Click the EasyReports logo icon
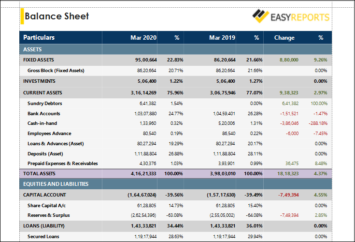Image resolution: width=355 pixels, height=242 pixels. tap(261, 17)
